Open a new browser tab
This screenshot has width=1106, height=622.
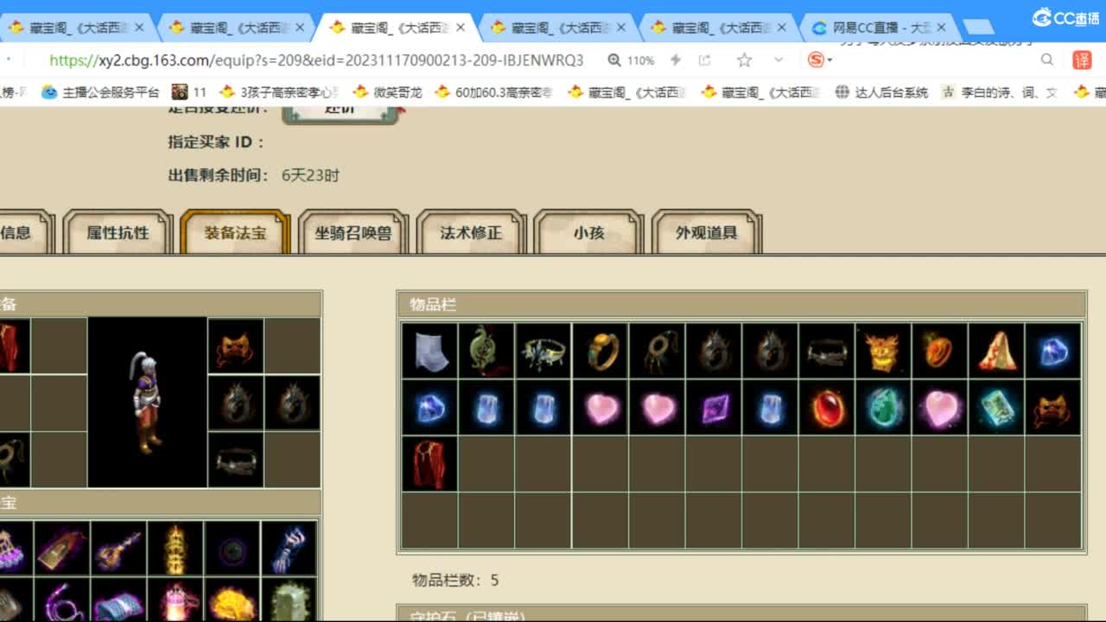coord(978,28)
